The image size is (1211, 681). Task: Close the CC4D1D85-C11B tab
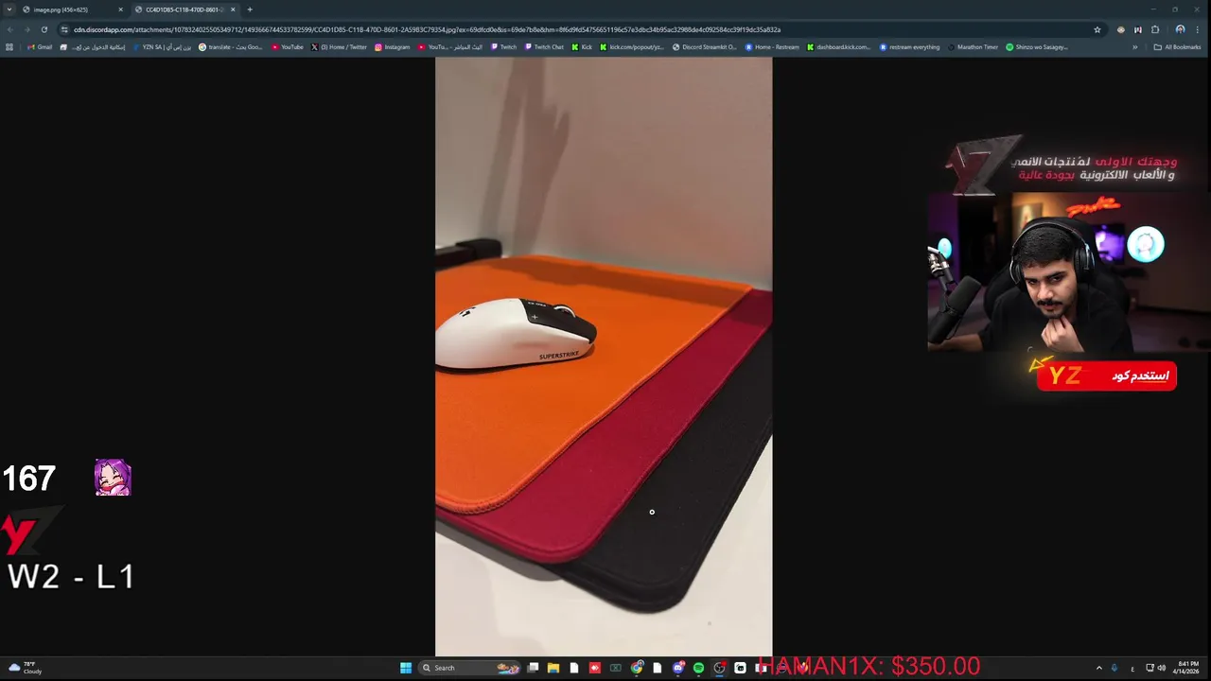[x=233, y=9]
